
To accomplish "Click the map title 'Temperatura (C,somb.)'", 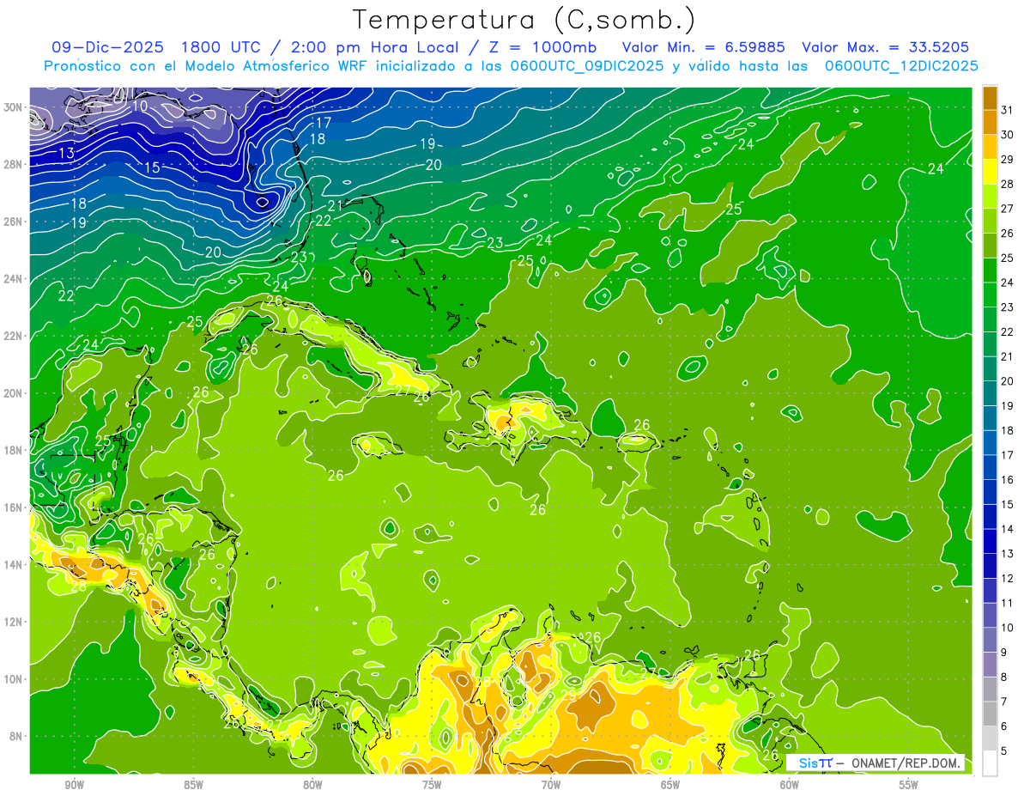I will [x=524, y=20].
